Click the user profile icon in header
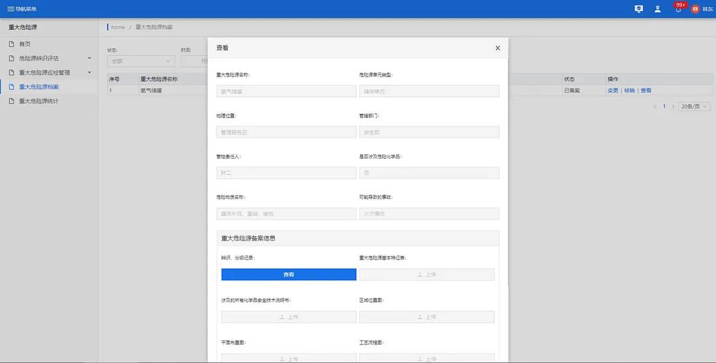The height and width of the screenshot is (363, 716). tap(658, 9)
